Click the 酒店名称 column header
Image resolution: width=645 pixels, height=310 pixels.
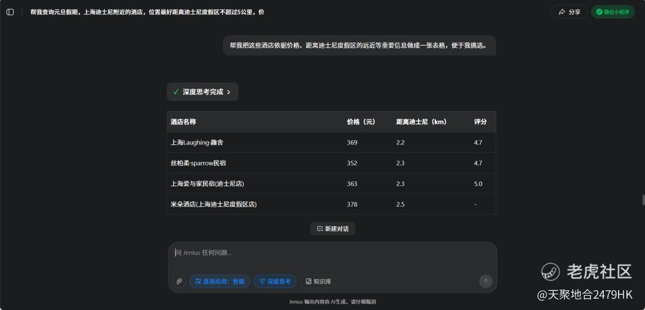click(183, 122)
